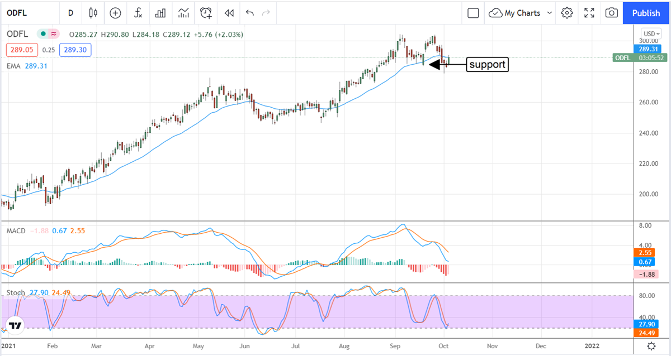Open the bottom-right chart settings gear

(651, 346)
